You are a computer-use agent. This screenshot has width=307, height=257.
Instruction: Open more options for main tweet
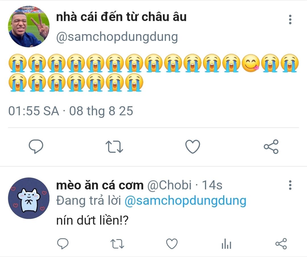pyautogui.click(x=290, y=20)
